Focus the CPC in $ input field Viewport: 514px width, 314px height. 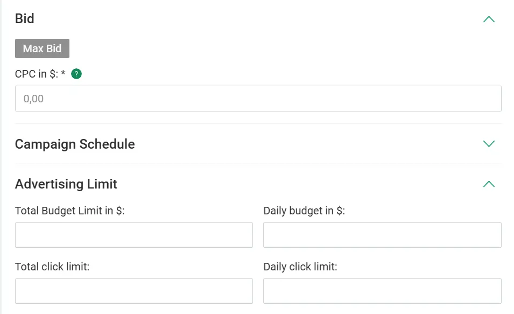pyautogui.click(x=258, y=99)
